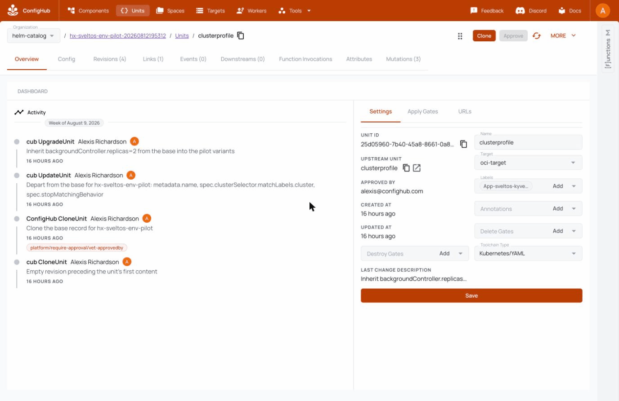Switch to the Attributes tab

(359, 59)
